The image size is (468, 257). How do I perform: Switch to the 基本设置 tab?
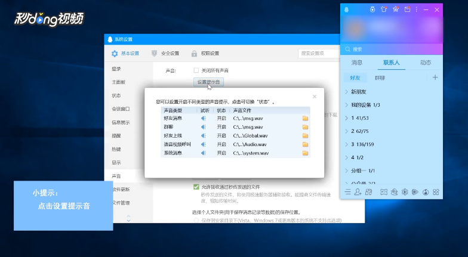[x=125, y=54]
